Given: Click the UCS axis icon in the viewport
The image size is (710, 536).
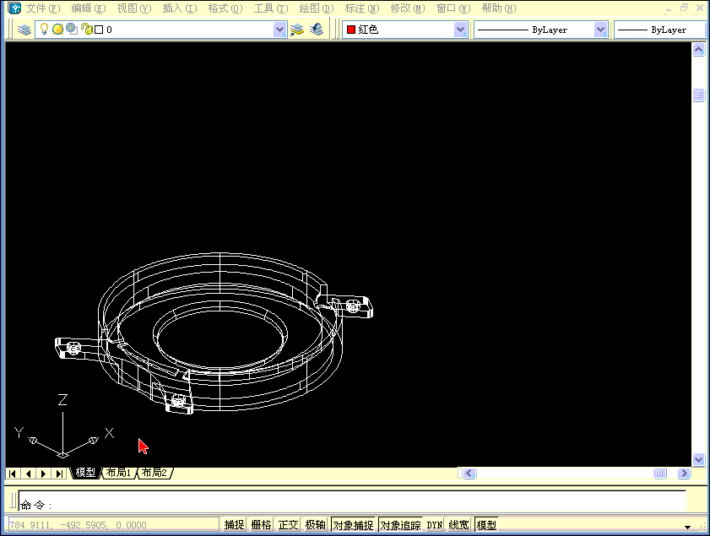Looking at the screenshot, I should click(x=63, y=426).
